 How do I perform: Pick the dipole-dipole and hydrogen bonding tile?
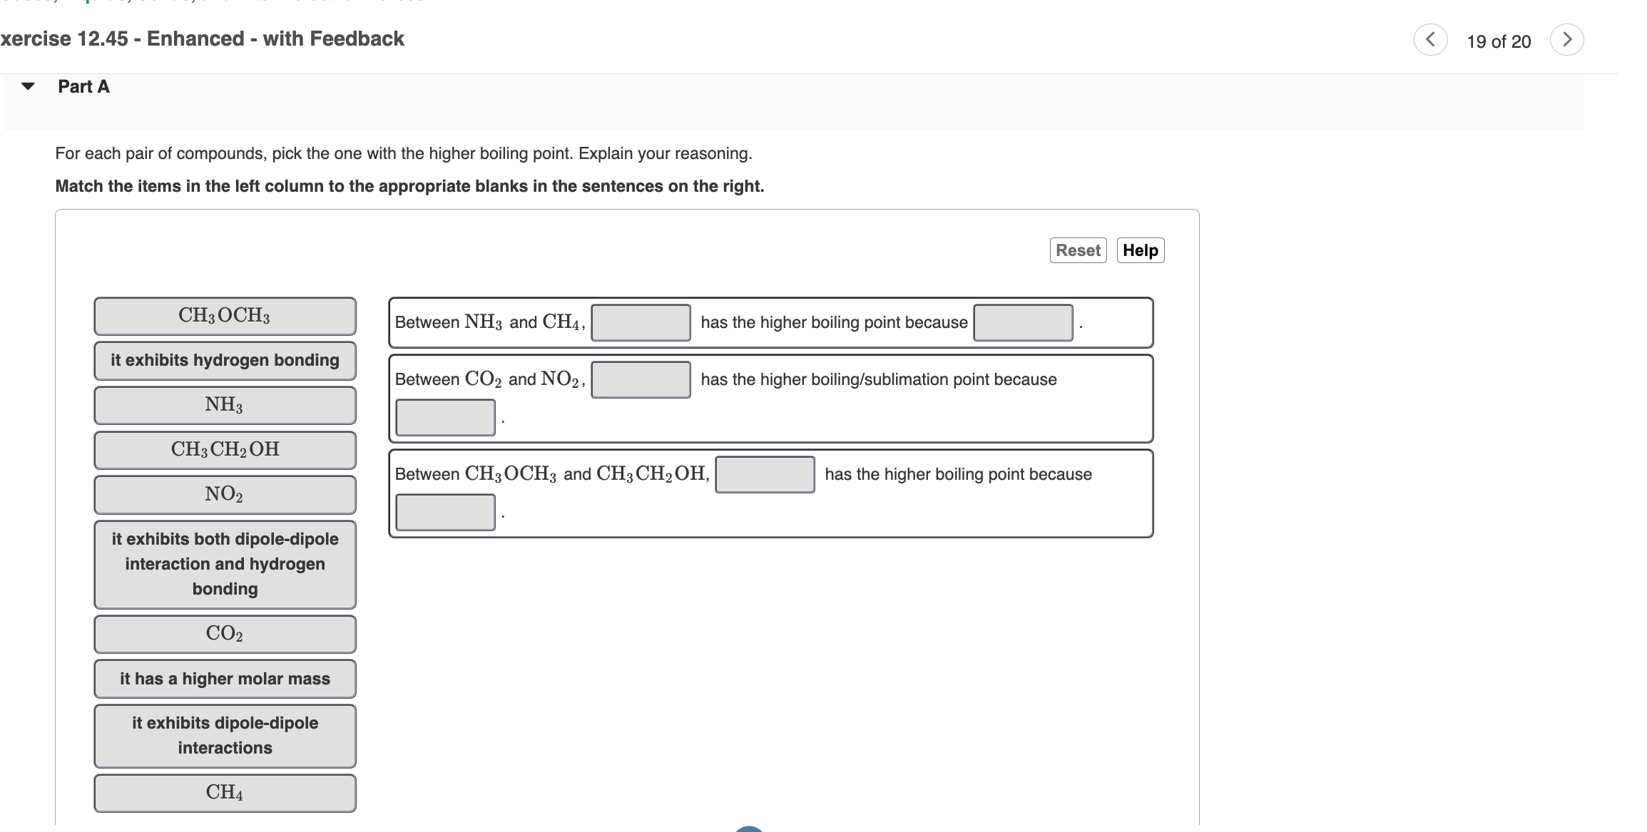225,564
